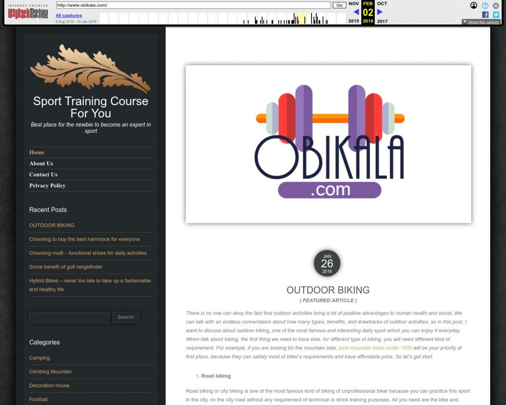Click the previous capture blue arrow
The image size is (506, 405).
(x=356, y=12)
